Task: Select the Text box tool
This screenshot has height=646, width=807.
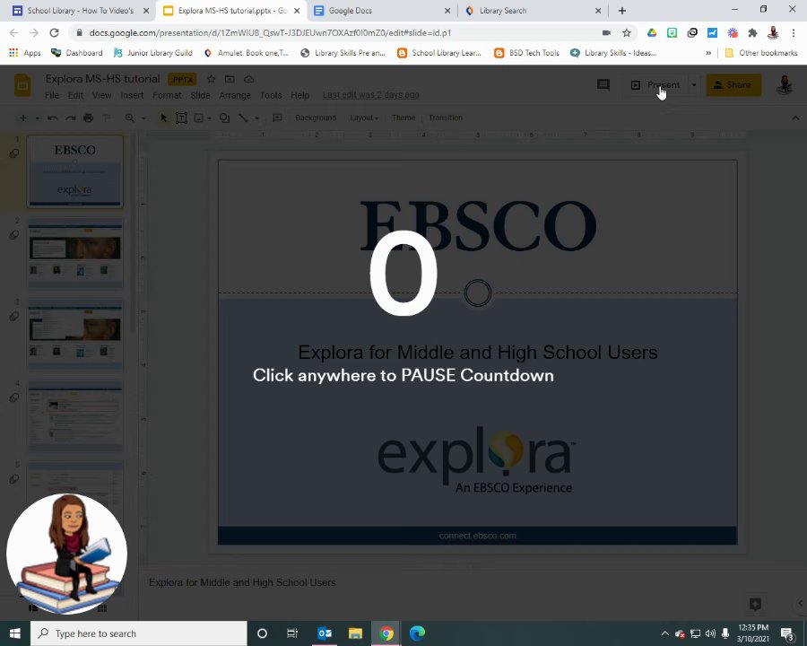Action: click(181, 118)
